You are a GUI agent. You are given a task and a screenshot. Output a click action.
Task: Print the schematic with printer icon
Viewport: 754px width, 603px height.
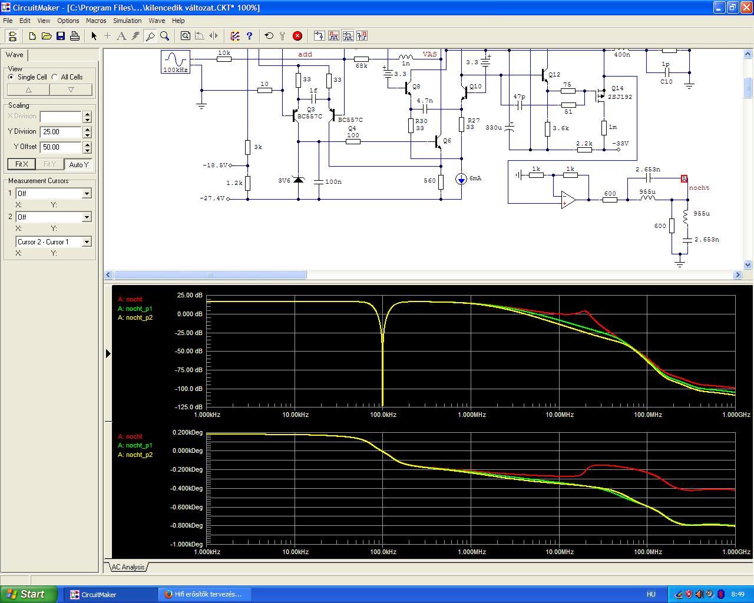75,36
